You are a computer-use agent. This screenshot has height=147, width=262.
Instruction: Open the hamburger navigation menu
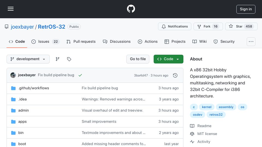point(11,9)
